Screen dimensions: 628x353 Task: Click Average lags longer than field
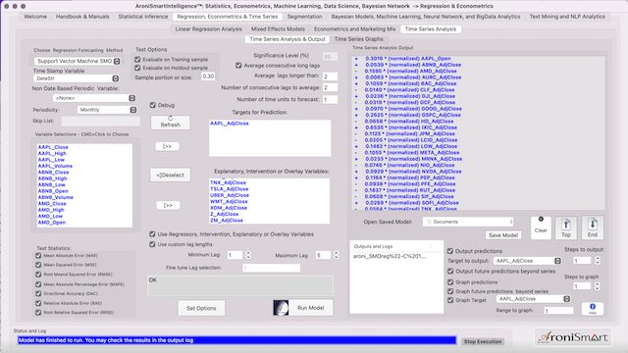click(x=330, y=76)
